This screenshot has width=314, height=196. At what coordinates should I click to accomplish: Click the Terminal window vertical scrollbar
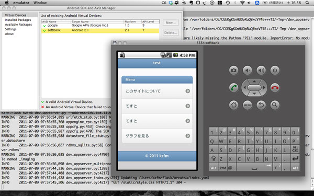coord(312,164)
